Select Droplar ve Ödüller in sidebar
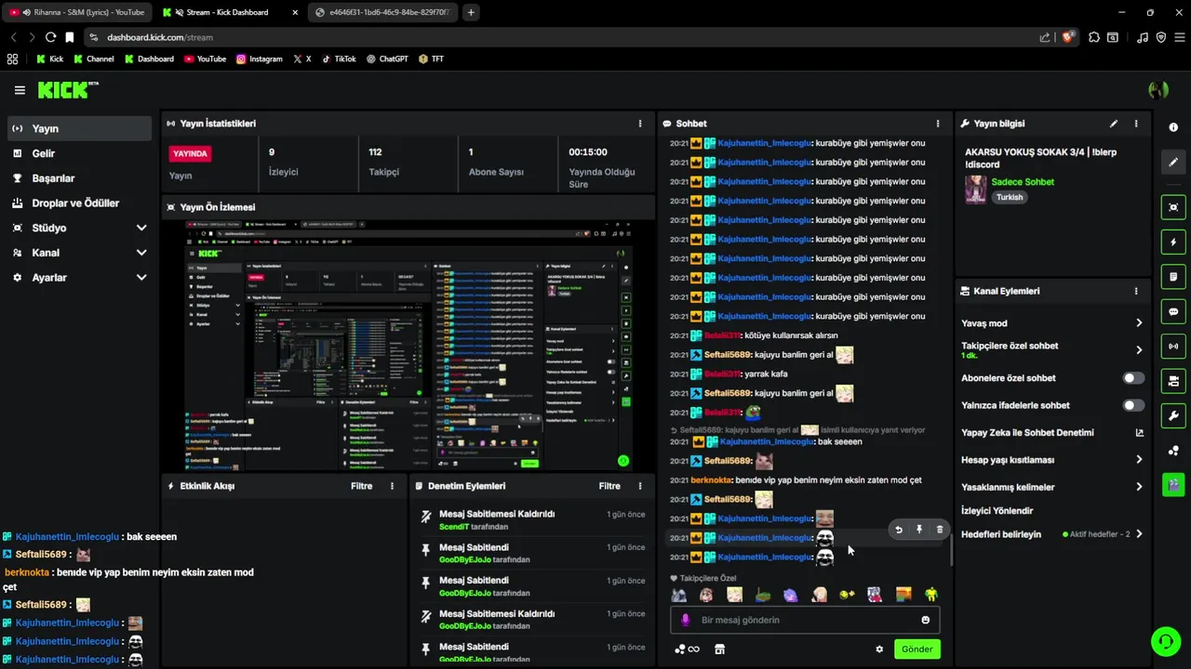Viewport: 1191px width, 669px height. coord(79,203)
